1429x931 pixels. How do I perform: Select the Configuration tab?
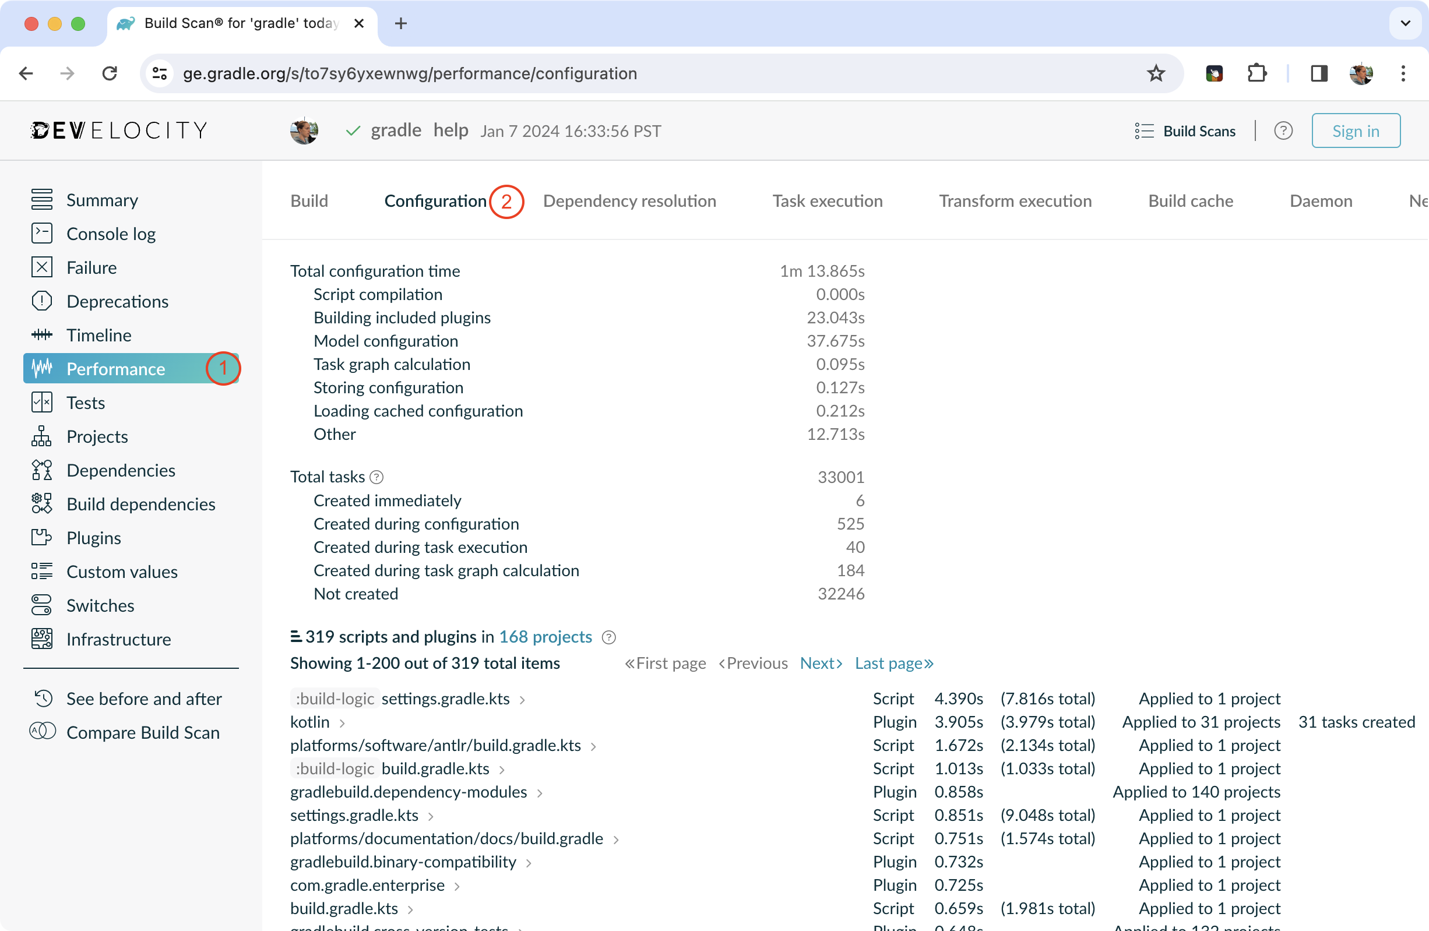[435, 200]
